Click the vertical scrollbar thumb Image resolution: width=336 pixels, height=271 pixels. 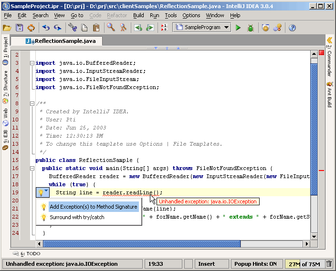(314, 129)
